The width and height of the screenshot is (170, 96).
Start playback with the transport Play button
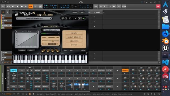[13, 6]
